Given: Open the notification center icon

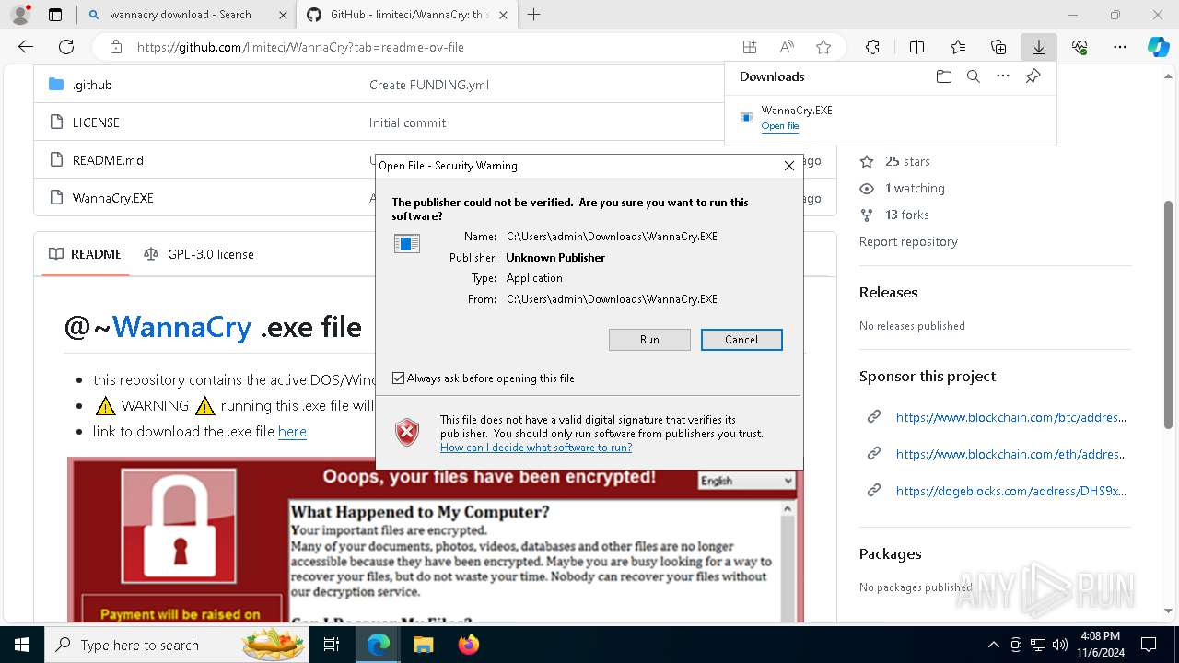Looking at the screenshot, I should click(x=1149, y=645).
